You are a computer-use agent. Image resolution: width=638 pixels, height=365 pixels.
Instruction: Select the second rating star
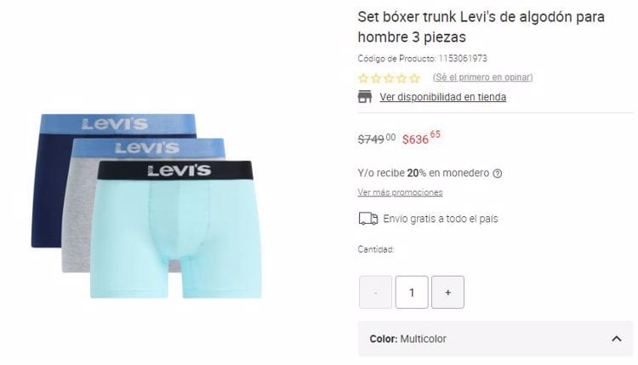click(x=376, y=78)
